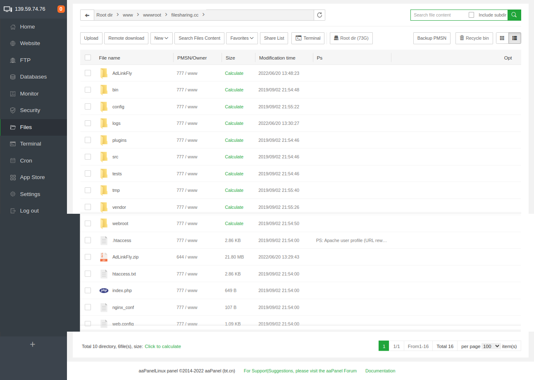Go to Databases in sidebar
This screenshot has height=380, width=534.
pos(33,77)
